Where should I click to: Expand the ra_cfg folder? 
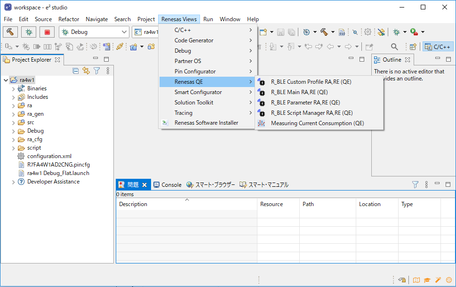click(x=13, y=140)
